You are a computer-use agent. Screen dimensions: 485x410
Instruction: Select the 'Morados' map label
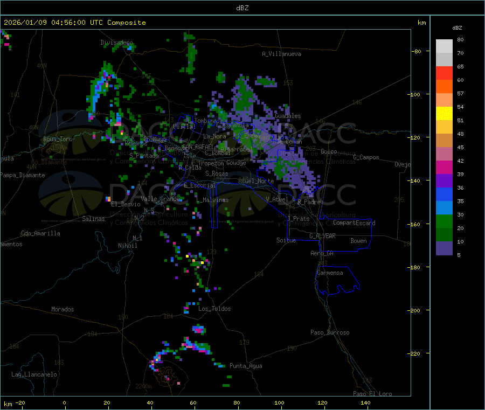(x=63, y=309)
